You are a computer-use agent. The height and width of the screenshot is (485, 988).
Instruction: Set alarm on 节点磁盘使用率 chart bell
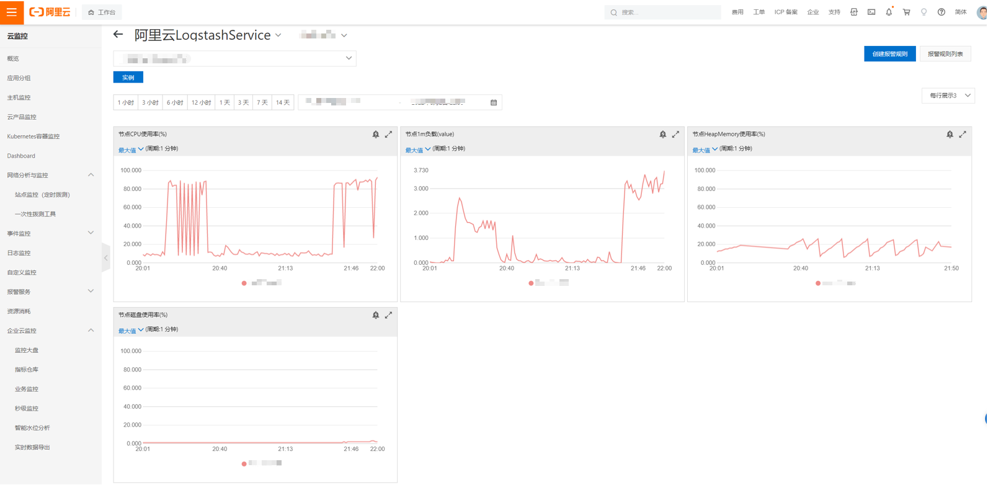click(376, 315)
